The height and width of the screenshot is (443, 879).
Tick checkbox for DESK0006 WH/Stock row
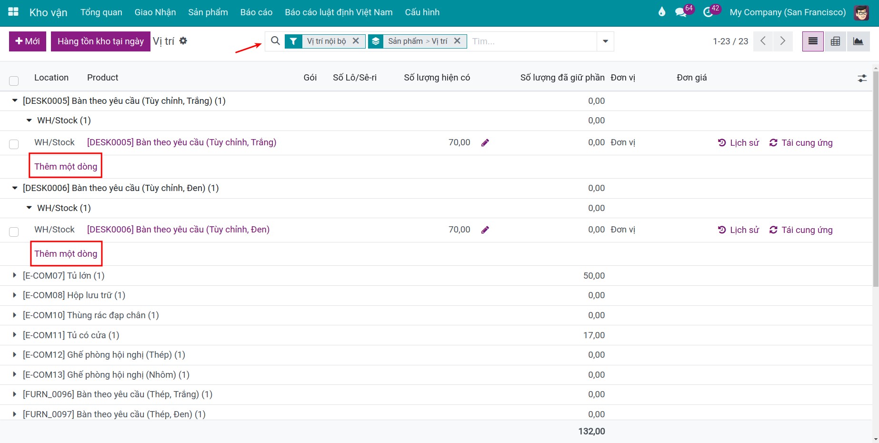tap(14, 232)
